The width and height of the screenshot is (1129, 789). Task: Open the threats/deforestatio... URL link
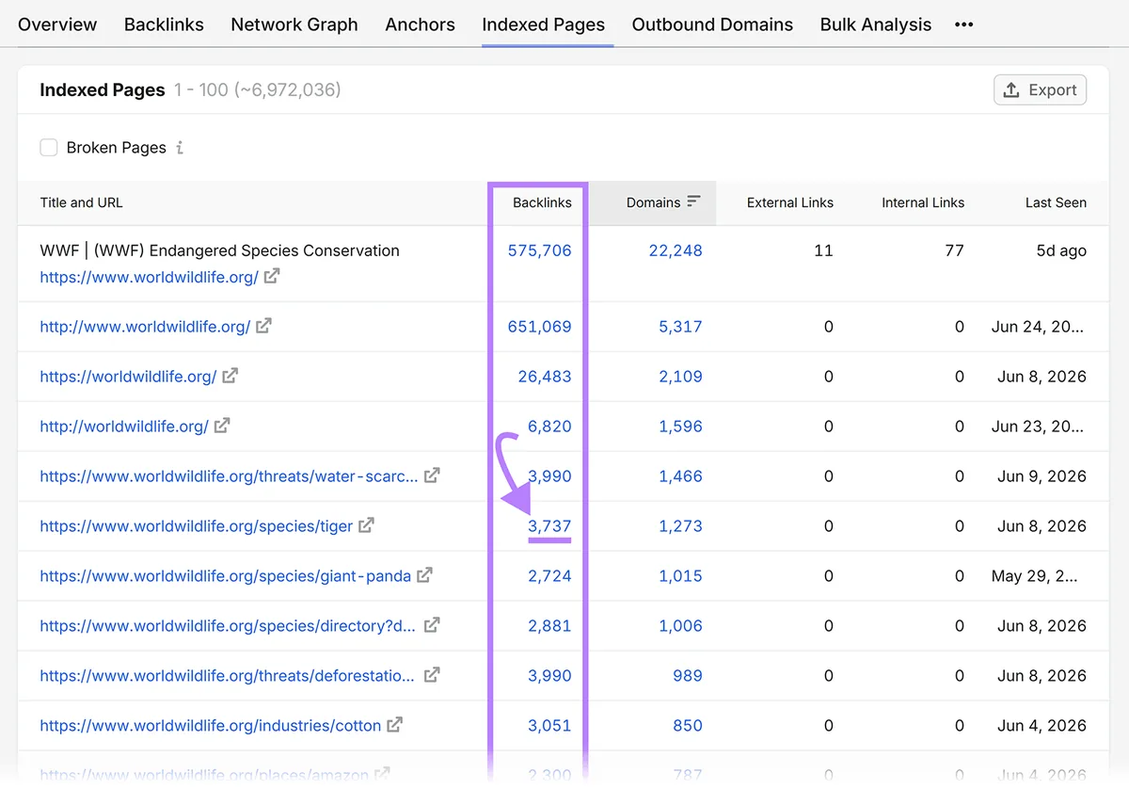coord(227,675)
